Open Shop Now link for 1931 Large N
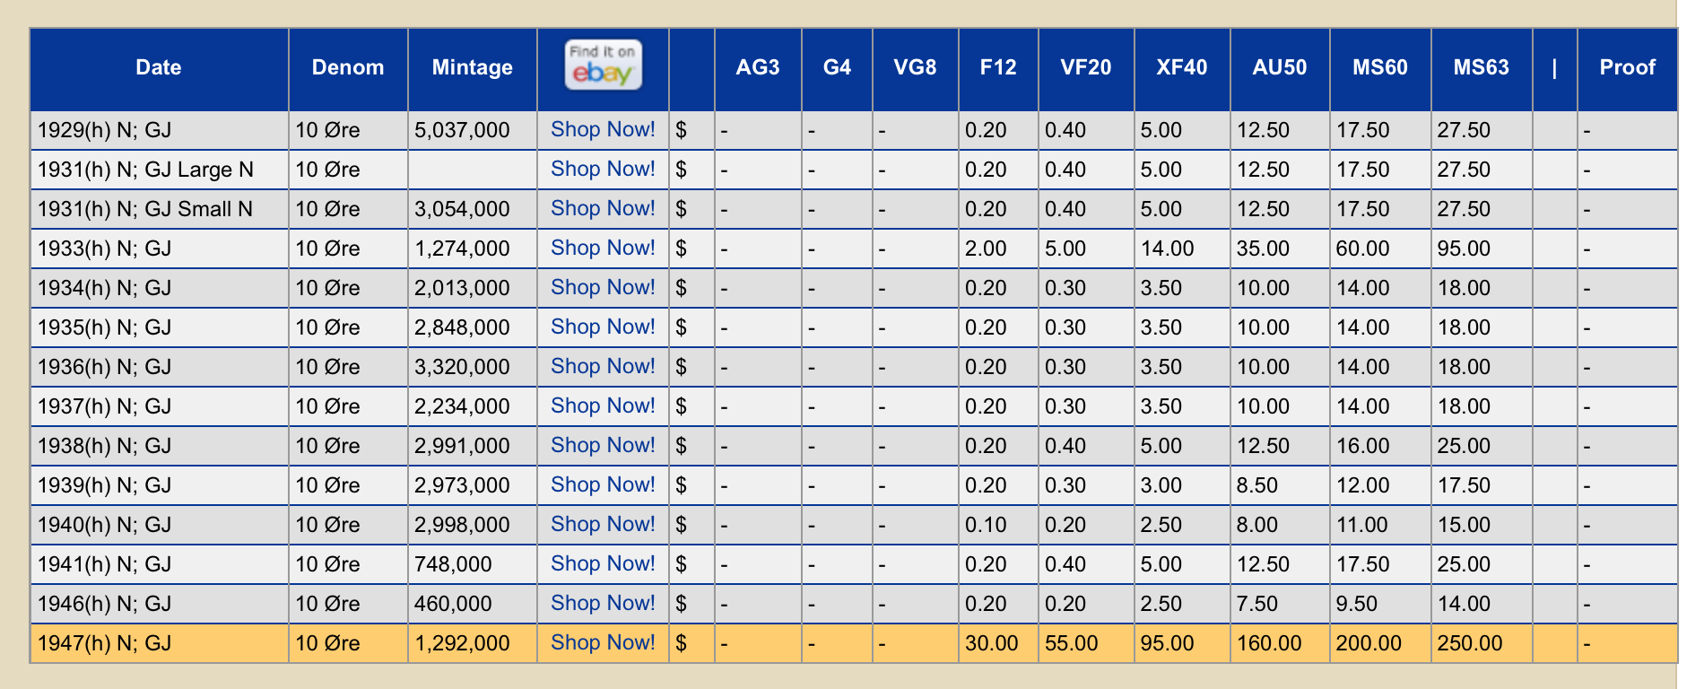Viewport: 1704px width, 689px height. 603,169
